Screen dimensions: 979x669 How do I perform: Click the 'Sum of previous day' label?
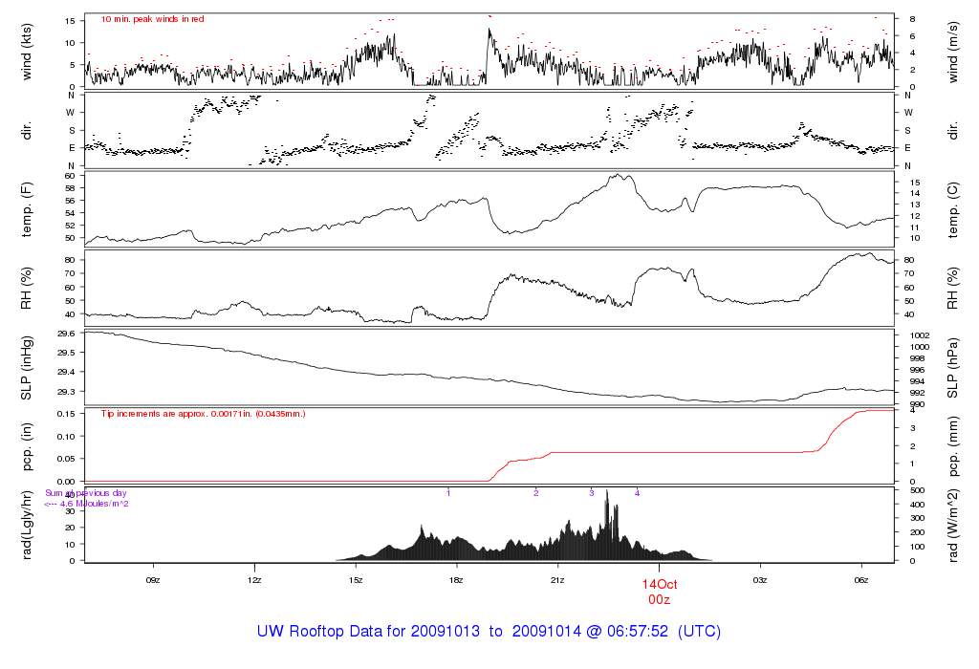point(85,493)
